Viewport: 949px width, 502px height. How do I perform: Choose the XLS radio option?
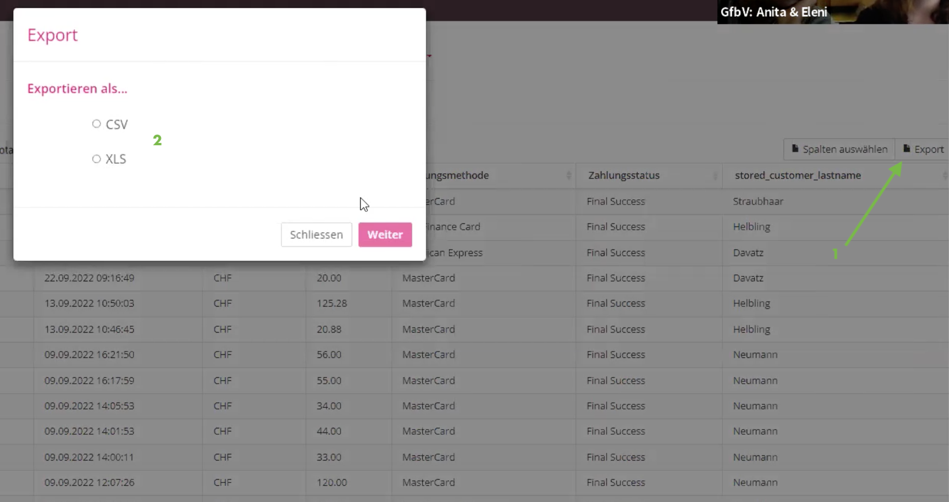[97, 159]
